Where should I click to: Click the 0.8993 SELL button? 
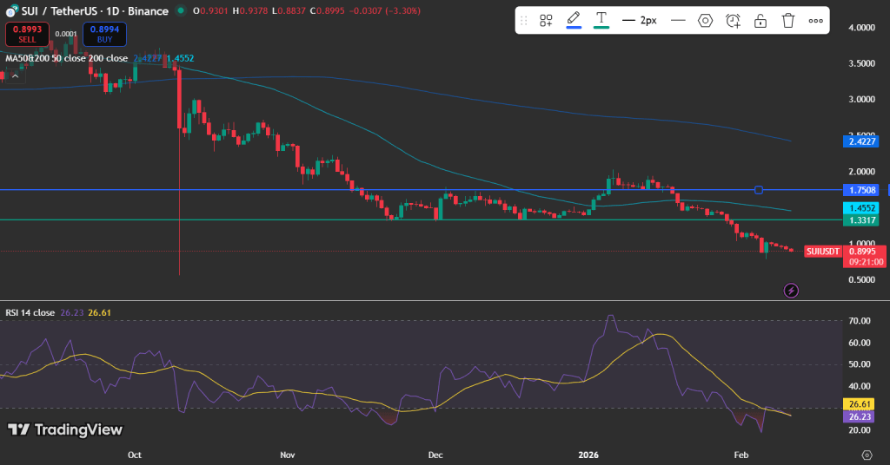coord(27,34)
